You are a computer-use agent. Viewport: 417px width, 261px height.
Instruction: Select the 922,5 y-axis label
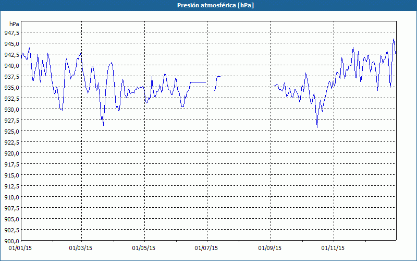point(11,142)
